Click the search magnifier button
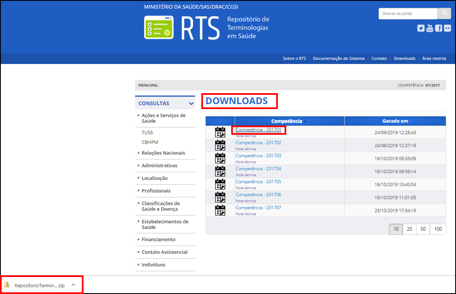Screen dimensions: 456x294 [x=444, y=13]
